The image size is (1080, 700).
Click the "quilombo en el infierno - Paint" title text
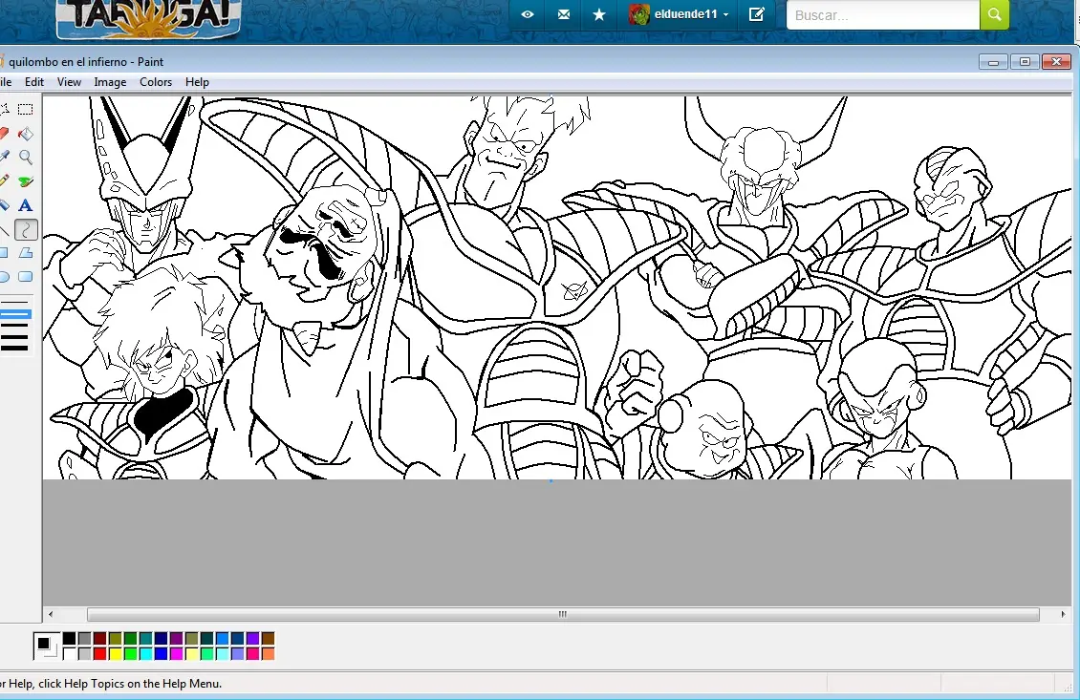pyautogui.click(x=86, y=62)
